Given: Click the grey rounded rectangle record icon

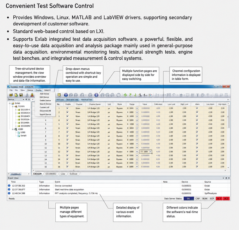Looking at the screenshot, I should pos(118,95).
